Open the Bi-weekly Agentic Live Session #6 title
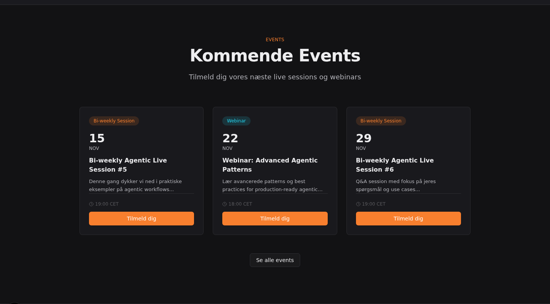The width and height of the screenshot is (550, 304). pyautogui.click(x=395, y=165)
